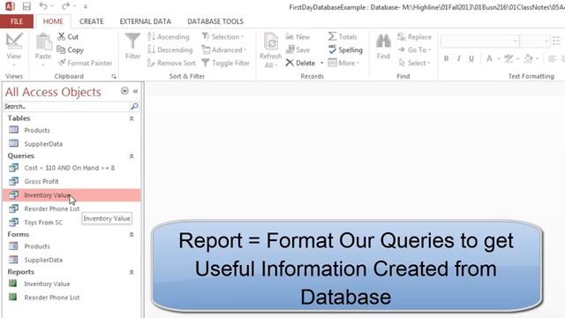Open the font name combo box
The width and height of the screenshot is (565, 318).
(480, 41)
